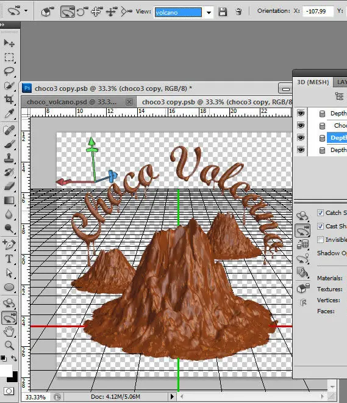
Task: Open the 3D tool preset picker arrow
Action: [26, 11]
